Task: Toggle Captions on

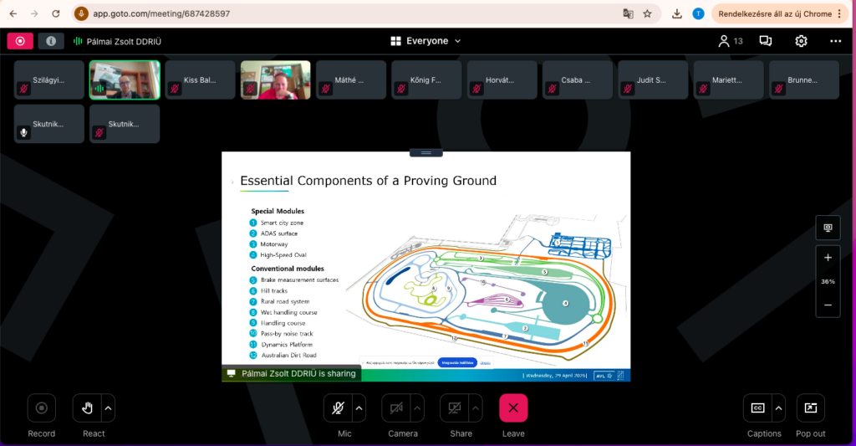Action: tap(757, 408)
